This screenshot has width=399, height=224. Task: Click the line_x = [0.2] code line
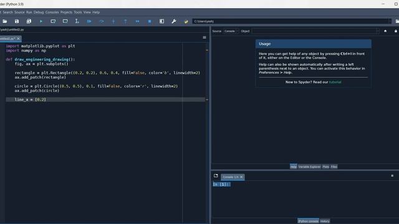click(31, 100)
